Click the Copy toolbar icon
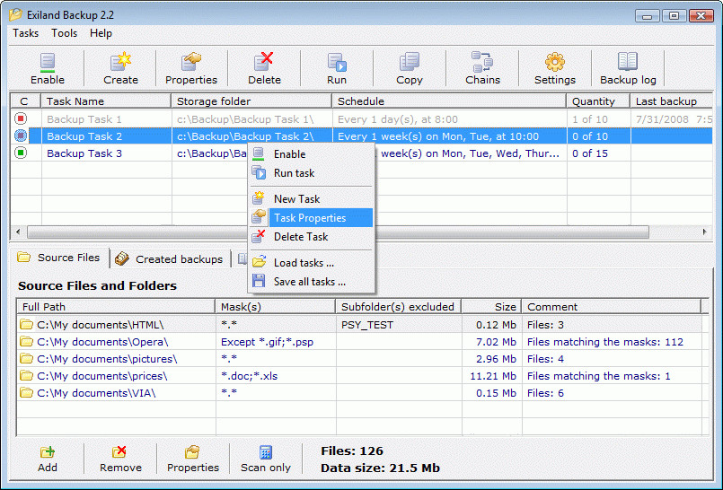The width and height of the screenshot is (723, 490). [409, 62]
